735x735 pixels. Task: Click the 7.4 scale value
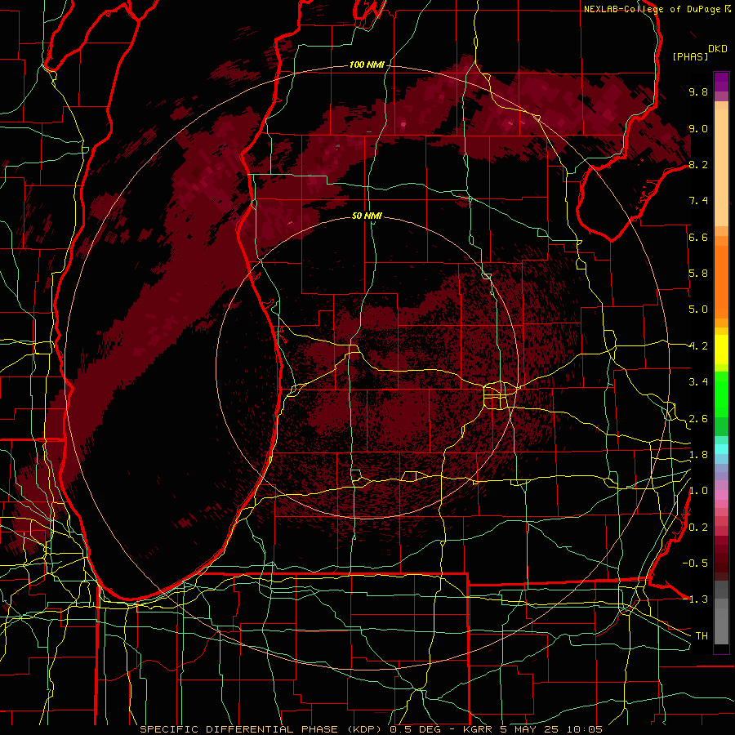pos(698,201)
